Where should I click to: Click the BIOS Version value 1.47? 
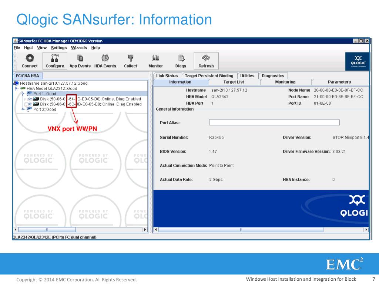point(213,151)
